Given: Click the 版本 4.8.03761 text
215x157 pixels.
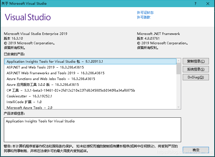Looking at the screenshot, I should [148, 38].
